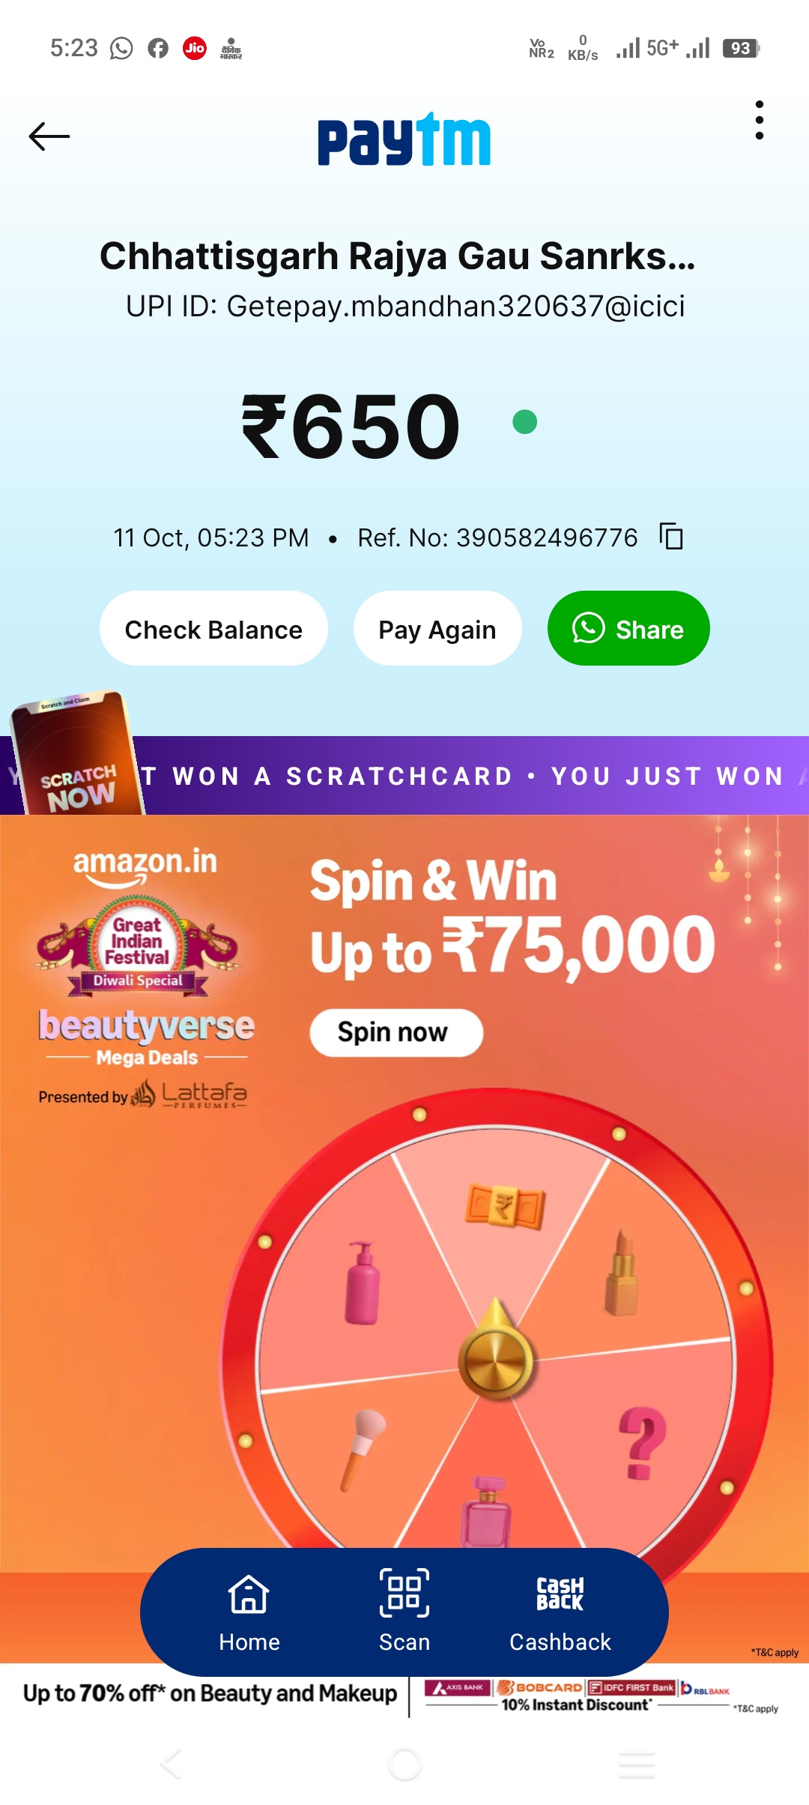Click the Pay Again button
Screen dimensions: 809x1805
tap(437, 629)
